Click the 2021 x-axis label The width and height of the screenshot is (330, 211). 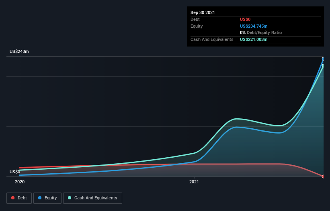click(x=194, y=182)
